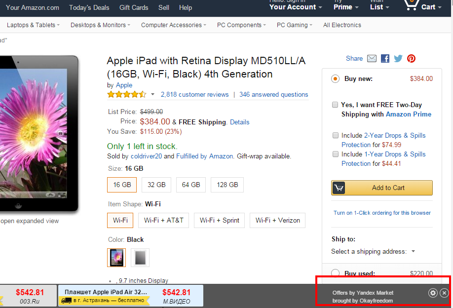Choose the 32 GB size option

click(156, 185)
